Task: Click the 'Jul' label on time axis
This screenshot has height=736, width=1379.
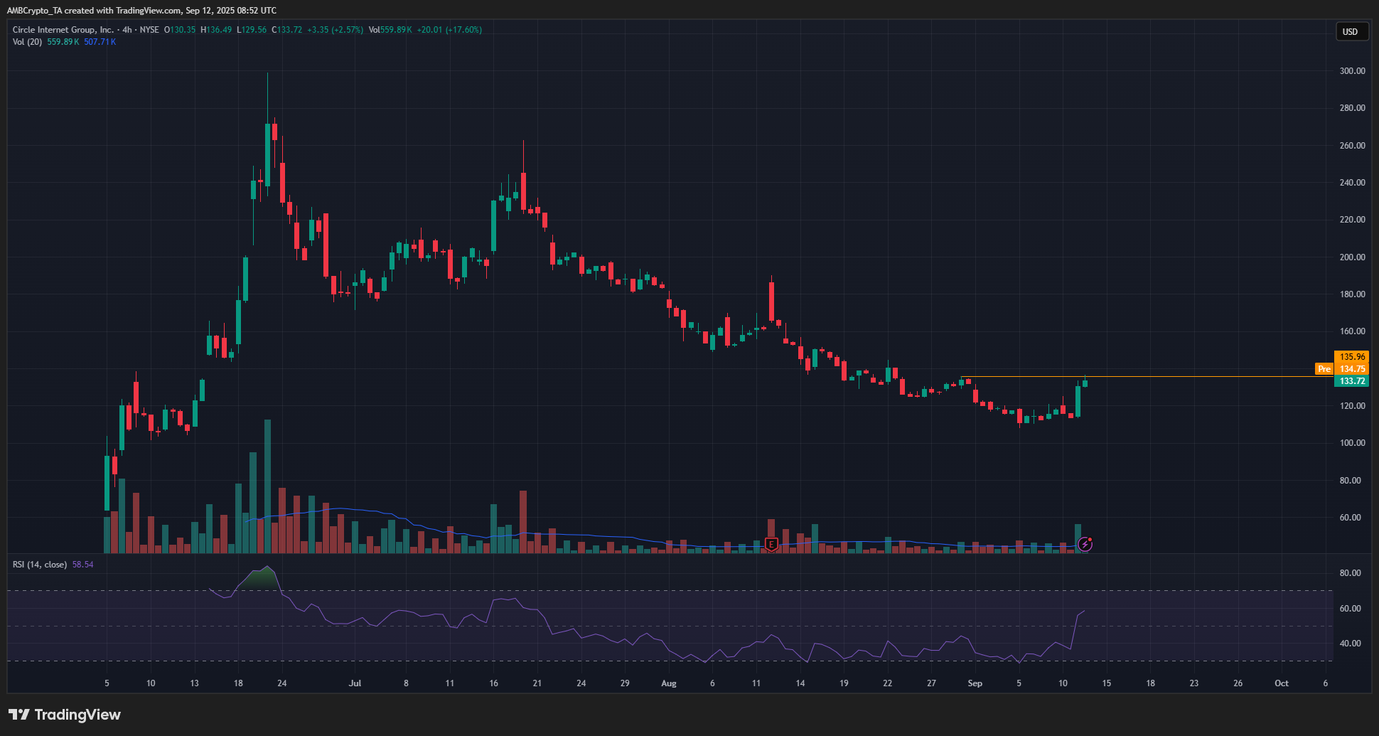Action: coord(355,683)
